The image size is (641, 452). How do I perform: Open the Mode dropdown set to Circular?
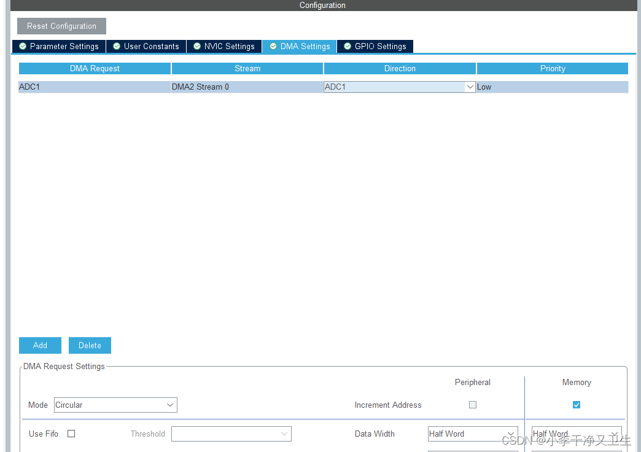pos(115,405)
